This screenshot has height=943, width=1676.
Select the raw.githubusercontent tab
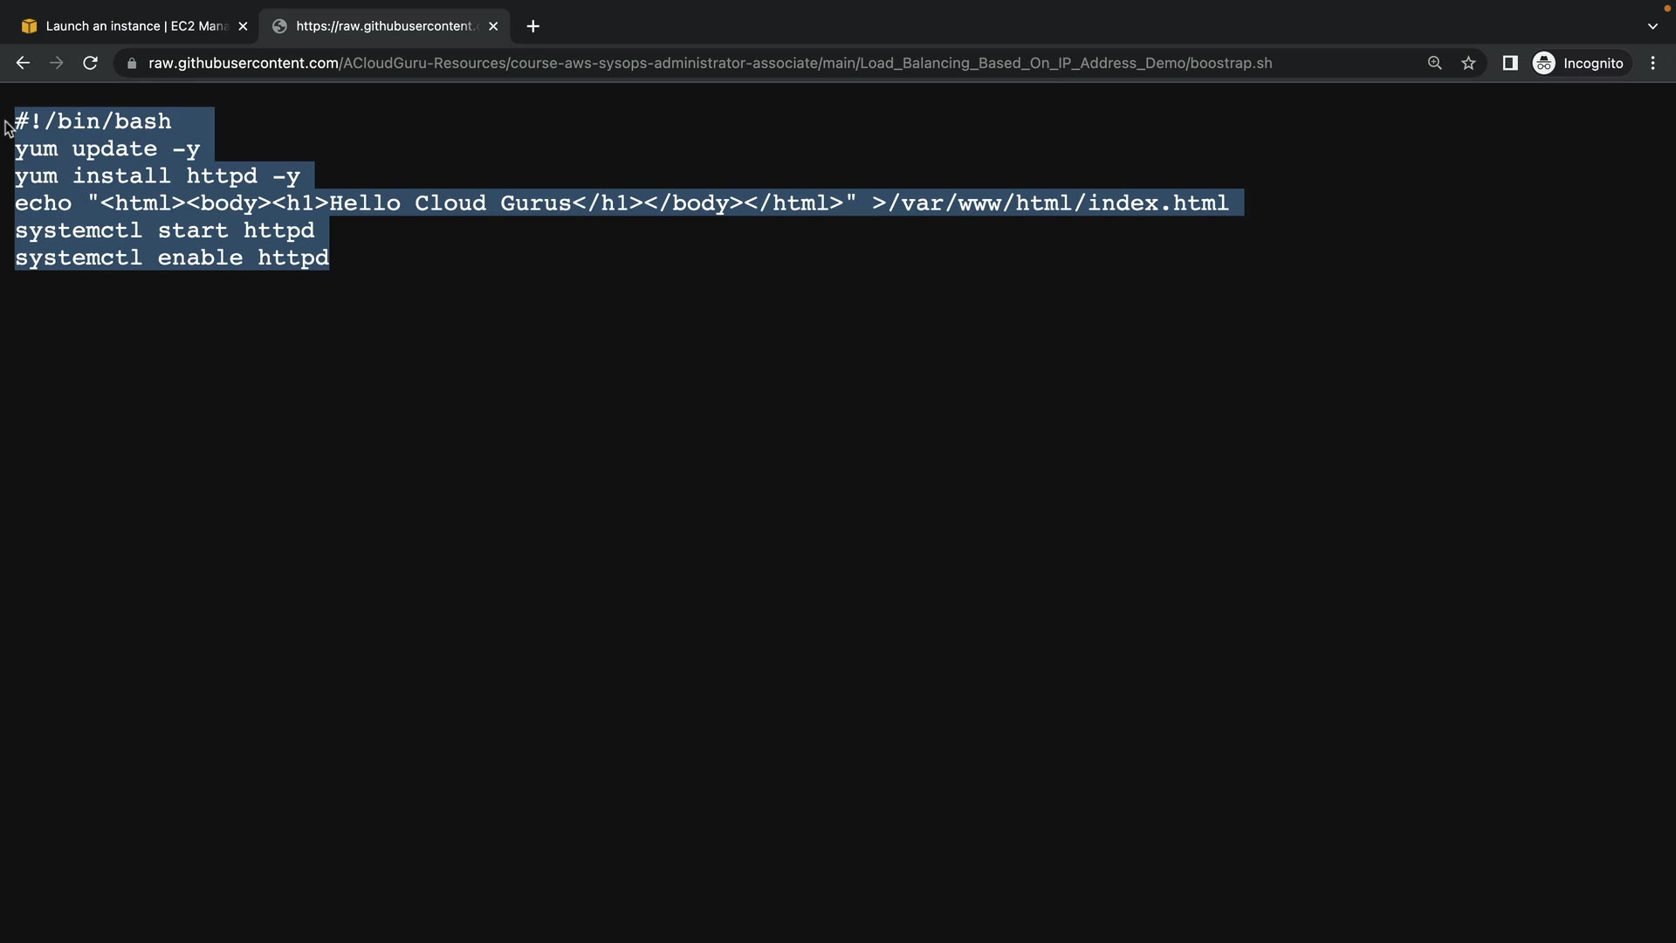[x=384, y=26]
